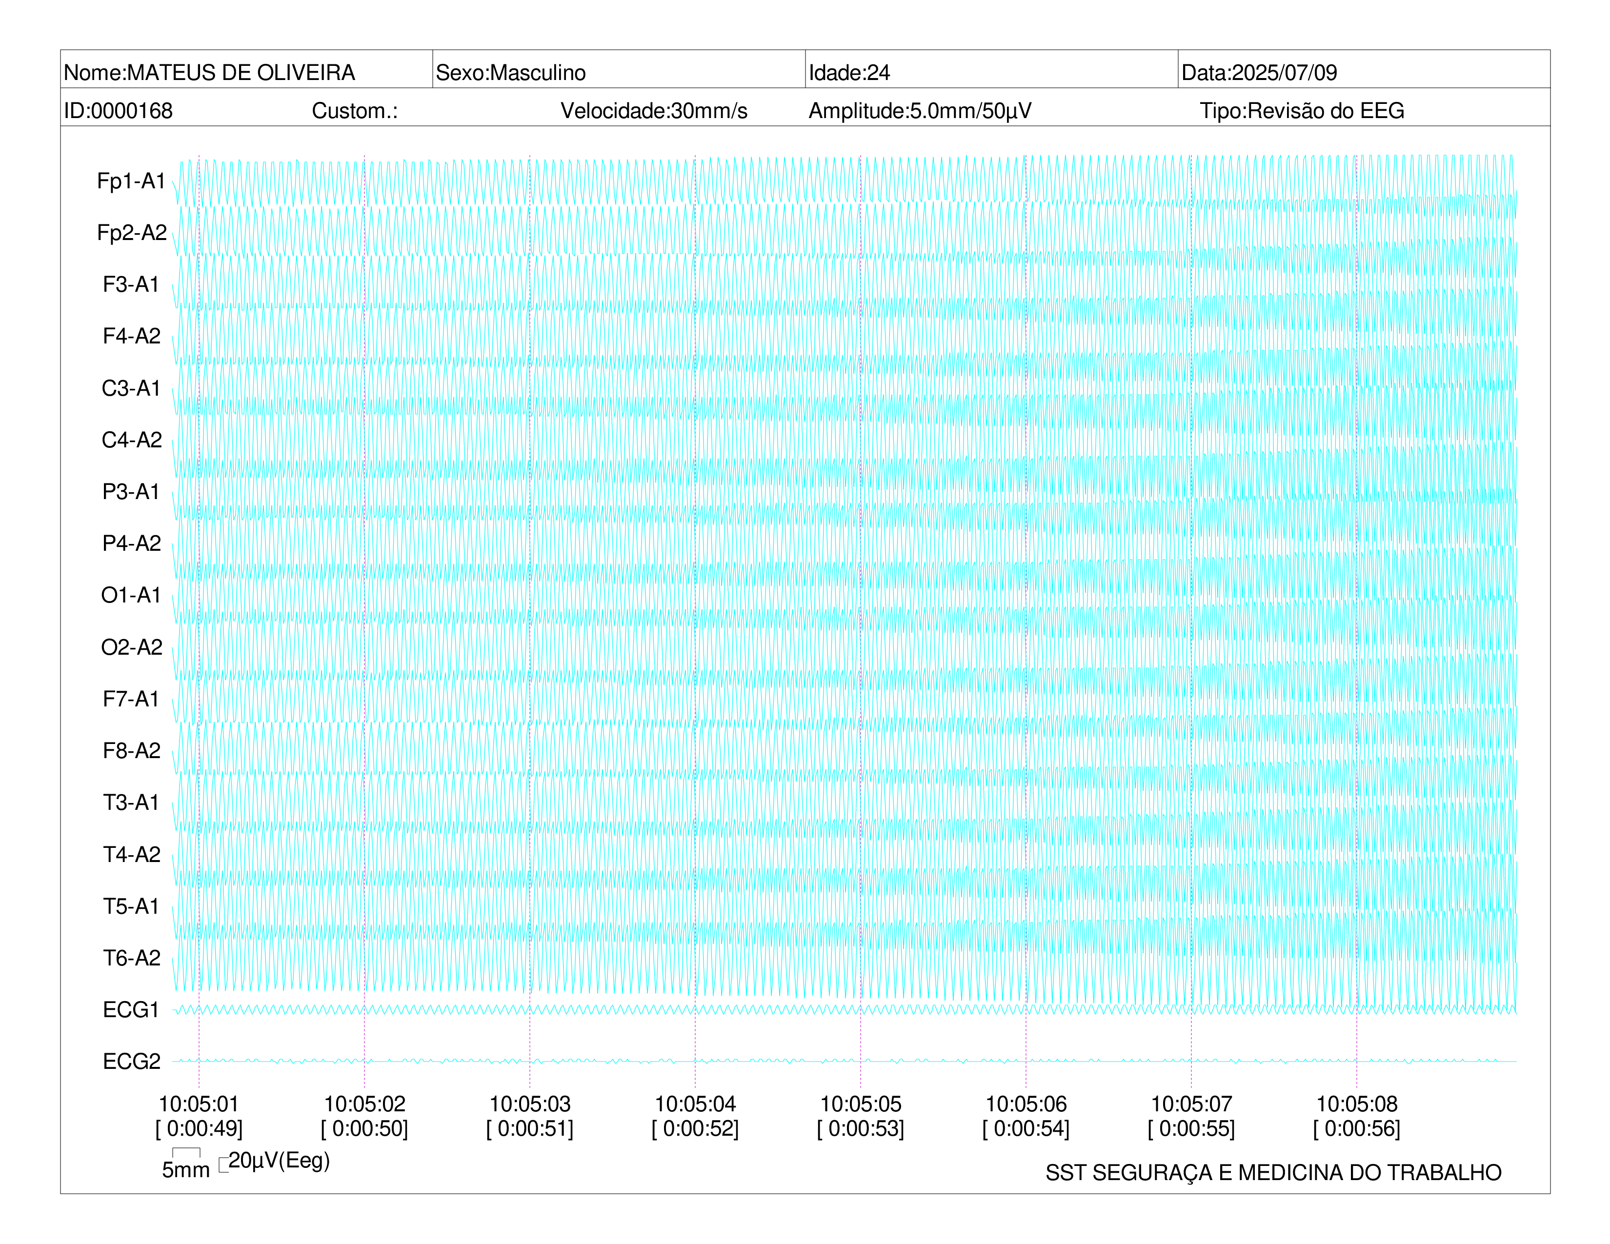Screen dimensions: 1610x1244
Task: Click the C3-A1 channel label
Action: 131,388
